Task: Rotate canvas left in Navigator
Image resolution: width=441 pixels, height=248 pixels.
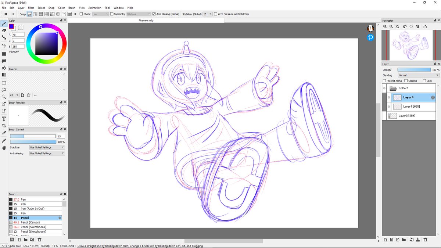Action: pos(405,26)
